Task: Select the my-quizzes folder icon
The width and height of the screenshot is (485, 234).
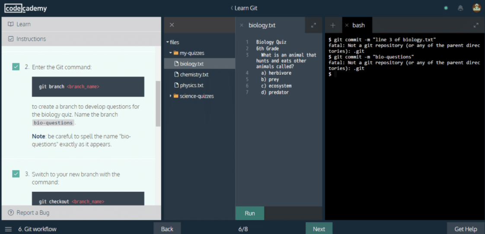Action: 176,53
